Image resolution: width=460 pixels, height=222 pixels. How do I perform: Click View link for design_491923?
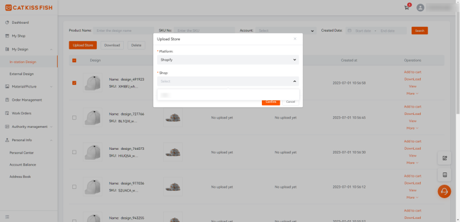[412, 86]
